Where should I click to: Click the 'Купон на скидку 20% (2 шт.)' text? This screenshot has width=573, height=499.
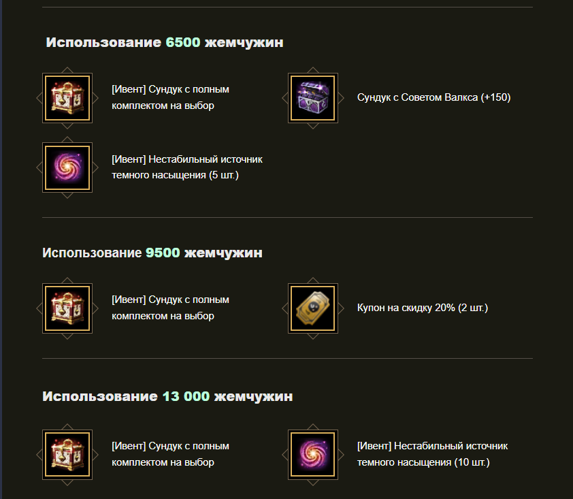click(x=423, y=308)
